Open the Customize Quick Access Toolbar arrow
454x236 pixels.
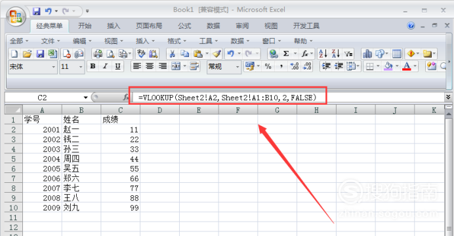(87, 11)
